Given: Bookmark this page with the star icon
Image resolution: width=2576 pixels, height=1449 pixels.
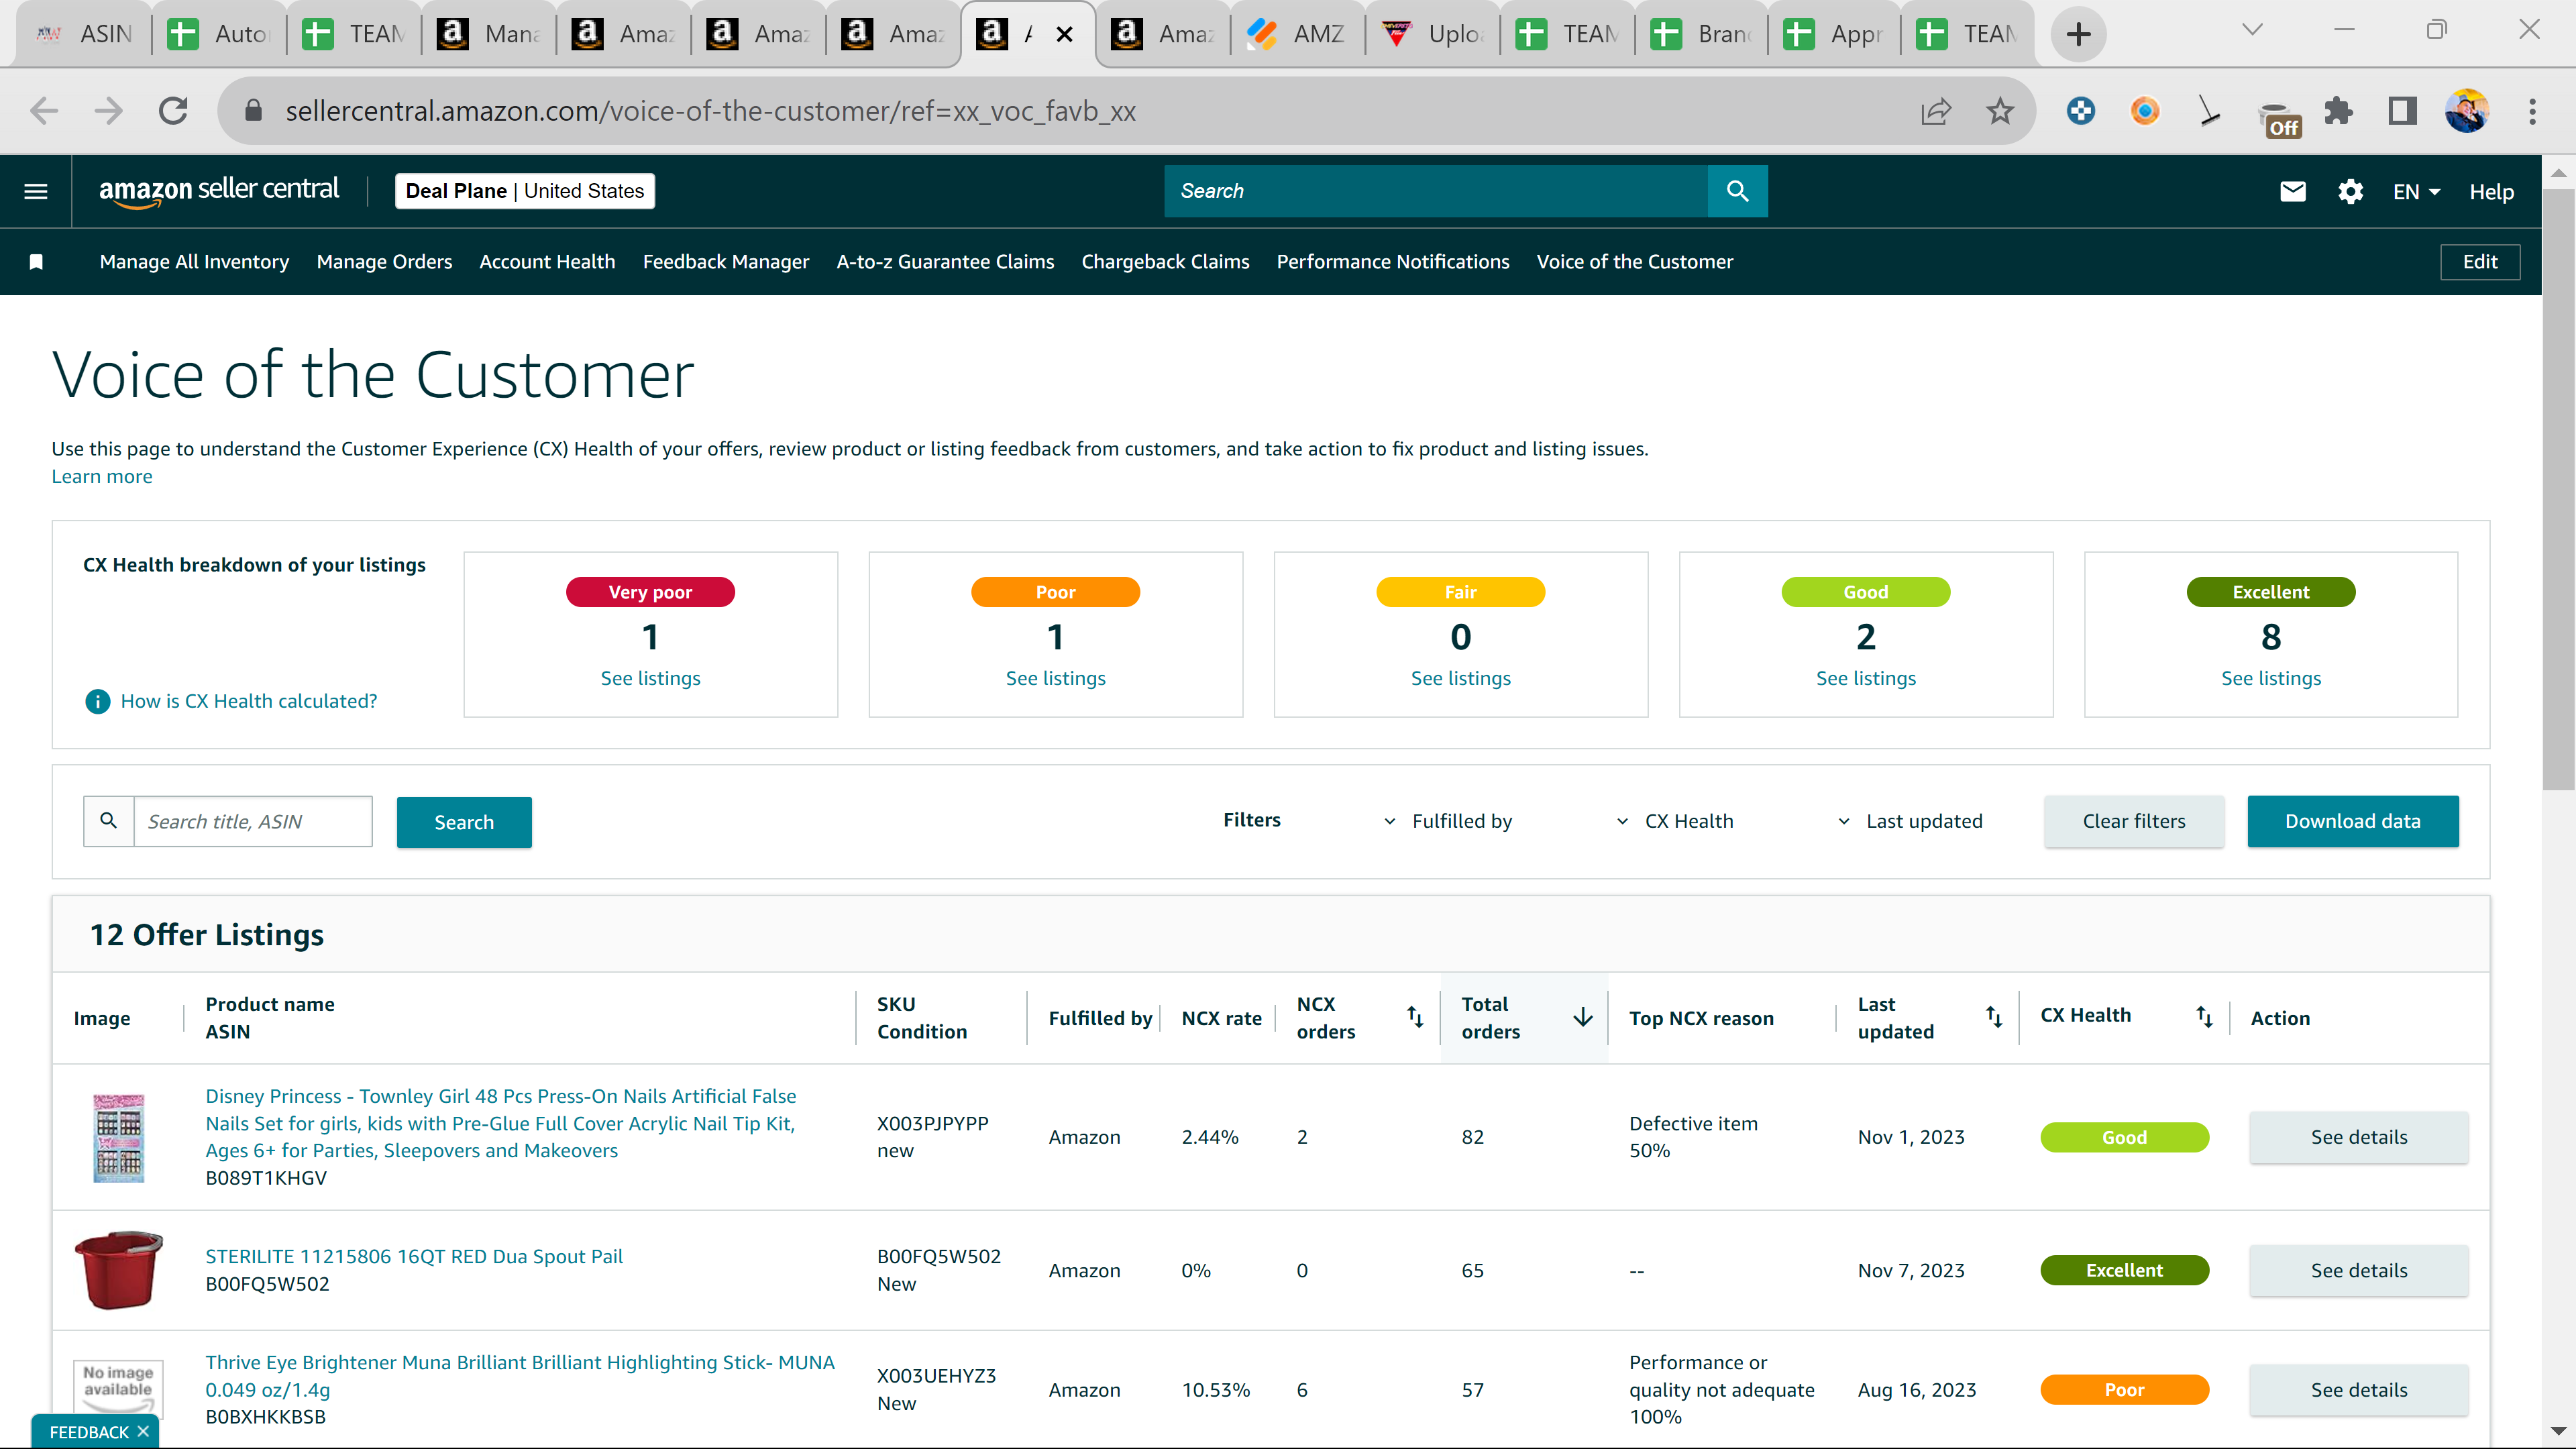Looking at the screenshot, I should point(2000,111).
